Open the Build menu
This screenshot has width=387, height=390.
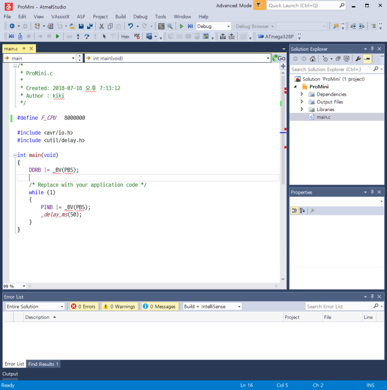(x=120, y=16)
